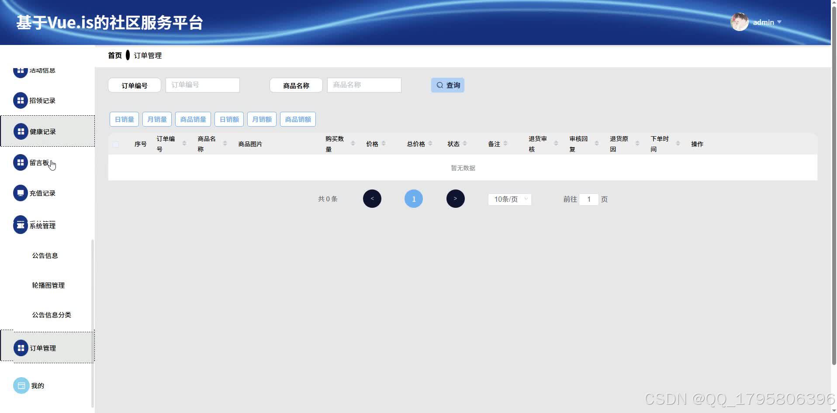This screenshot has height=413, width=837.
Task: Go to previous page arrow
Action: click(372, 199)
